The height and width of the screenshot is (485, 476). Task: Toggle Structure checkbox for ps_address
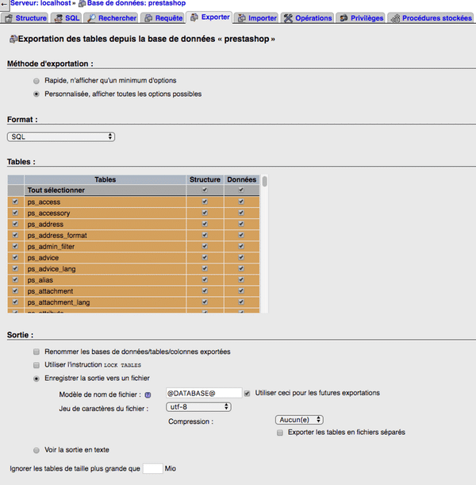coord(205,224)
